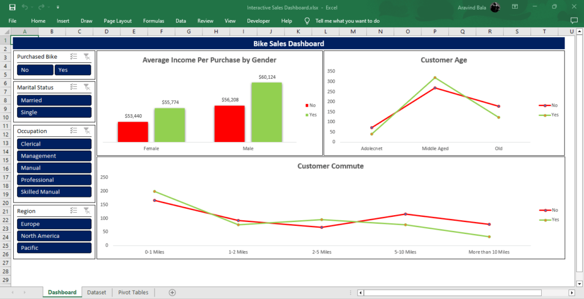Enable multi-select icon on Region slicer

(74, 211)
